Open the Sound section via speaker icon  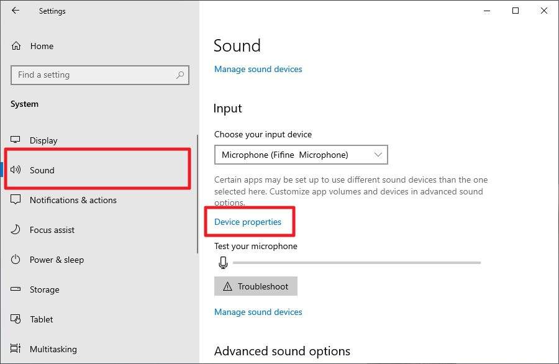(x=17, y=170)
